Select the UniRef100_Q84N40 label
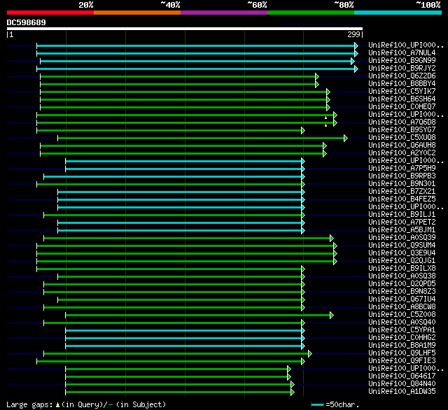The image size is (448, 410). pos(402,384)
